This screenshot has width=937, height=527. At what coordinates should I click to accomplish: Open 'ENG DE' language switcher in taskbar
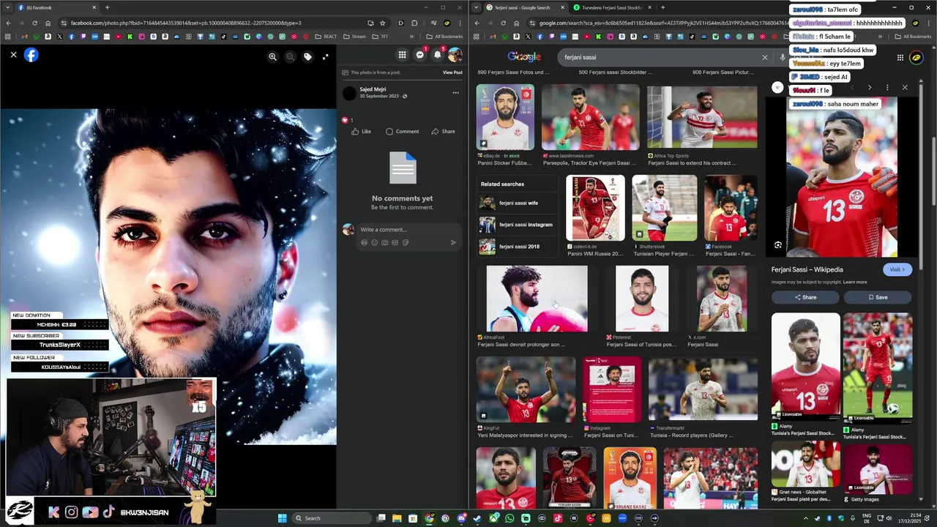[x=867, y=518]
